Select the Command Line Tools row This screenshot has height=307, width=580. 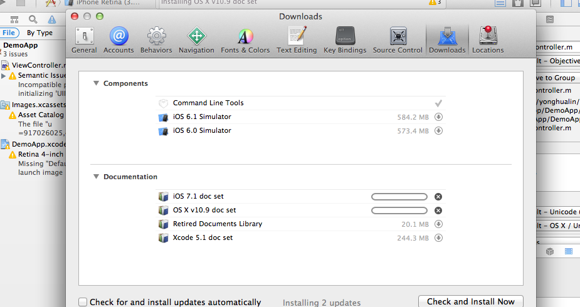(x=300, y=103)
